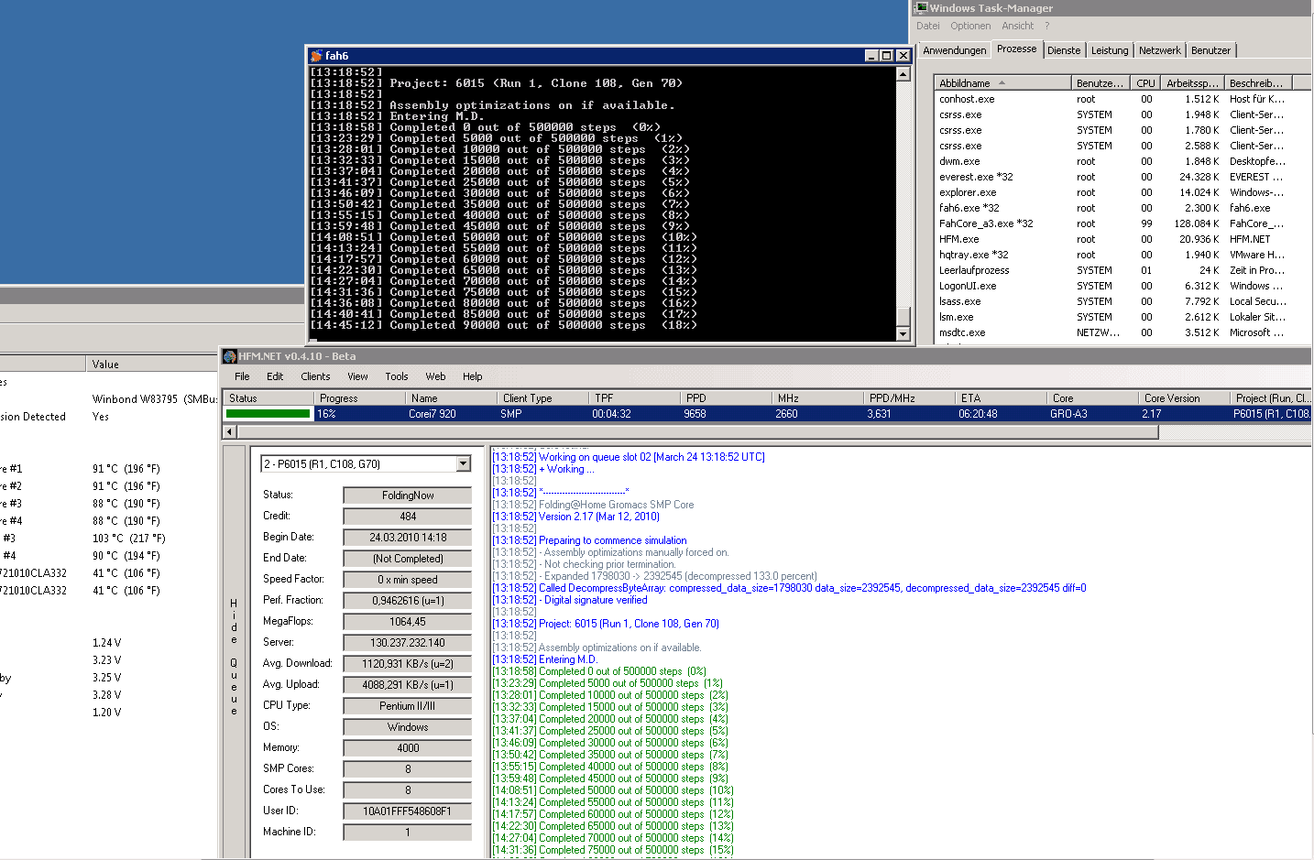This screenshot has height=860, width=1314.
Task: Click HFM log line Version 2.17 (Mar 12, 2010)
Action: pos(575,517)
